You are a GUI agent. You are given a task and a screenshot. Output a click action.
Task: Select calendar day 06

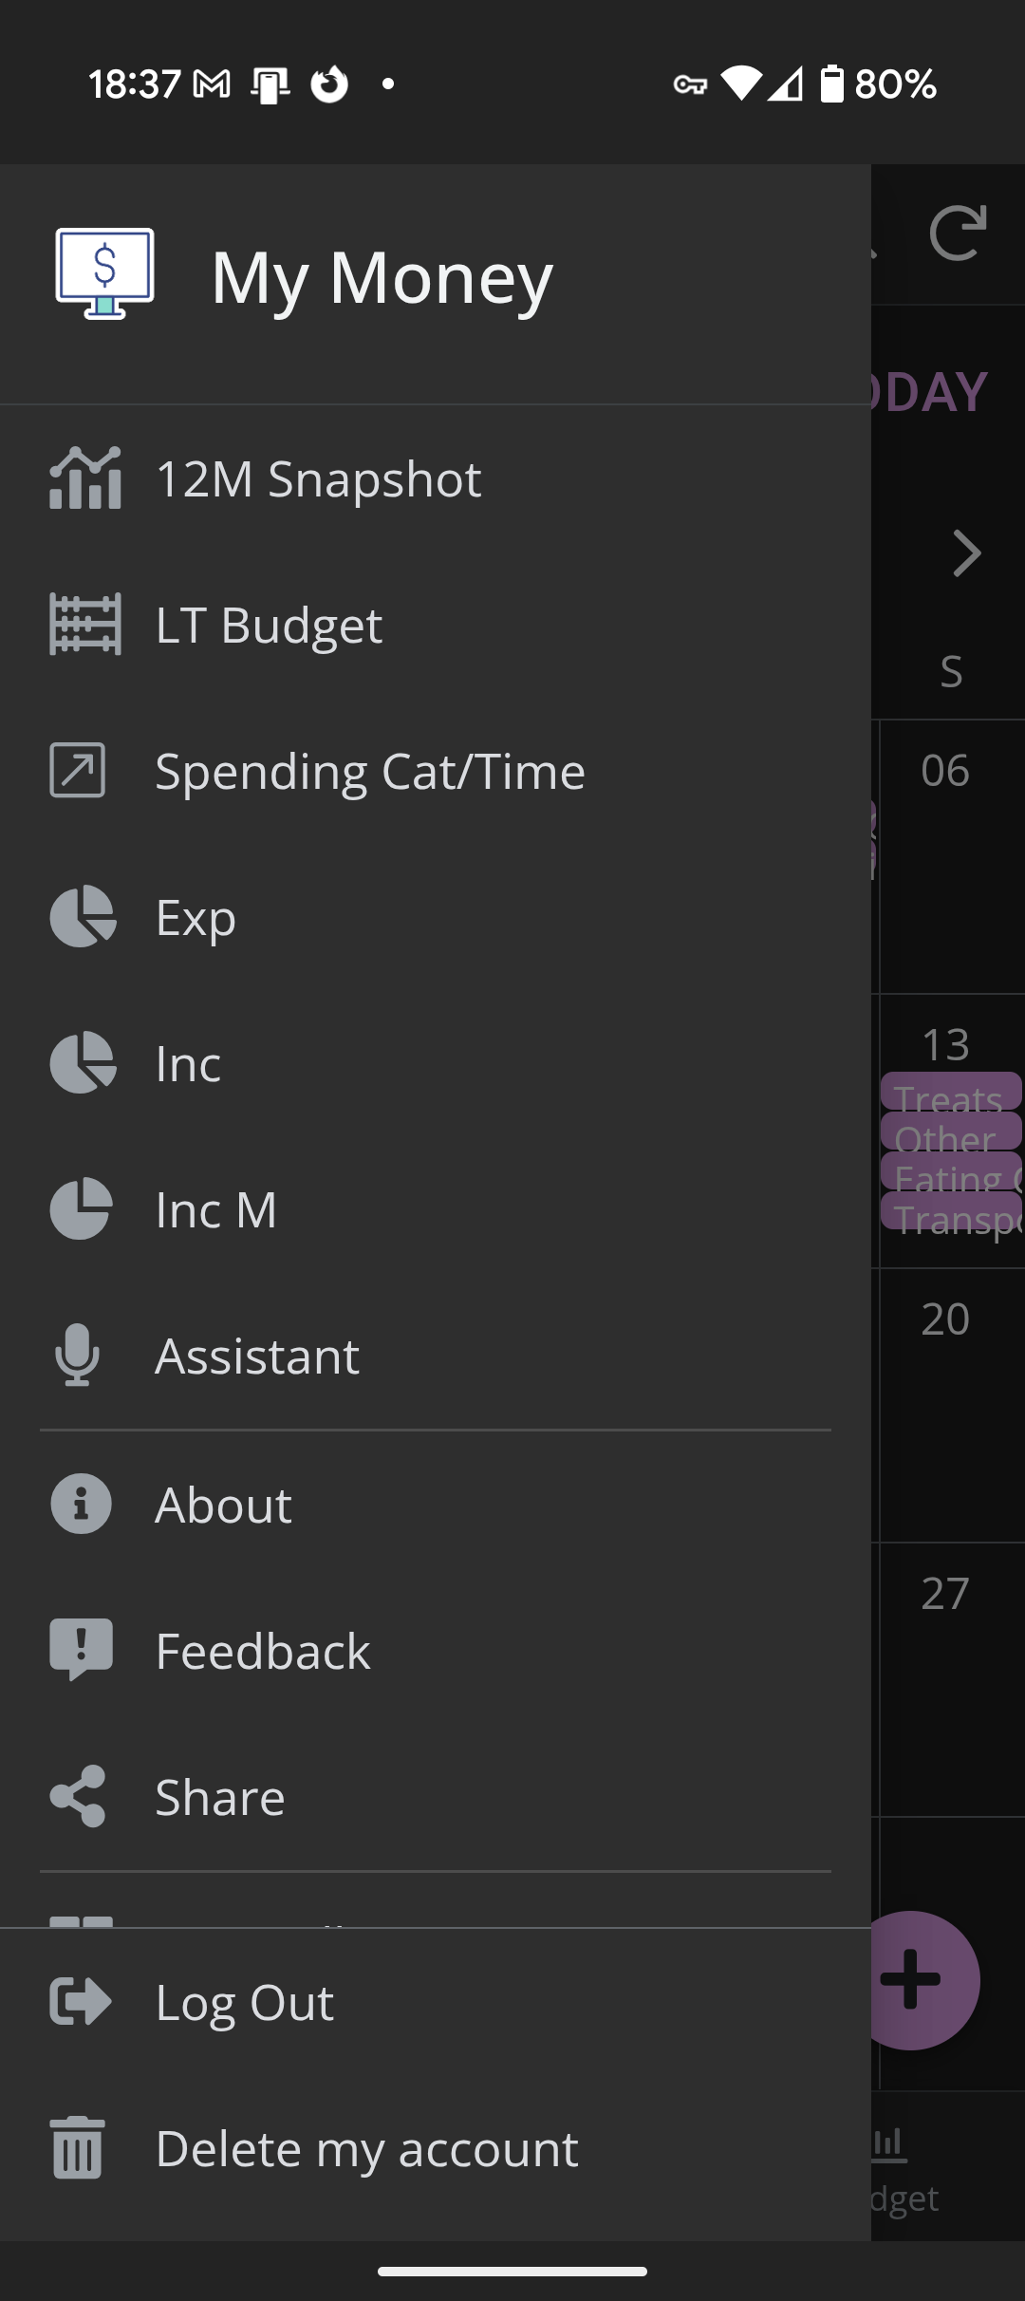click(945, 771)
